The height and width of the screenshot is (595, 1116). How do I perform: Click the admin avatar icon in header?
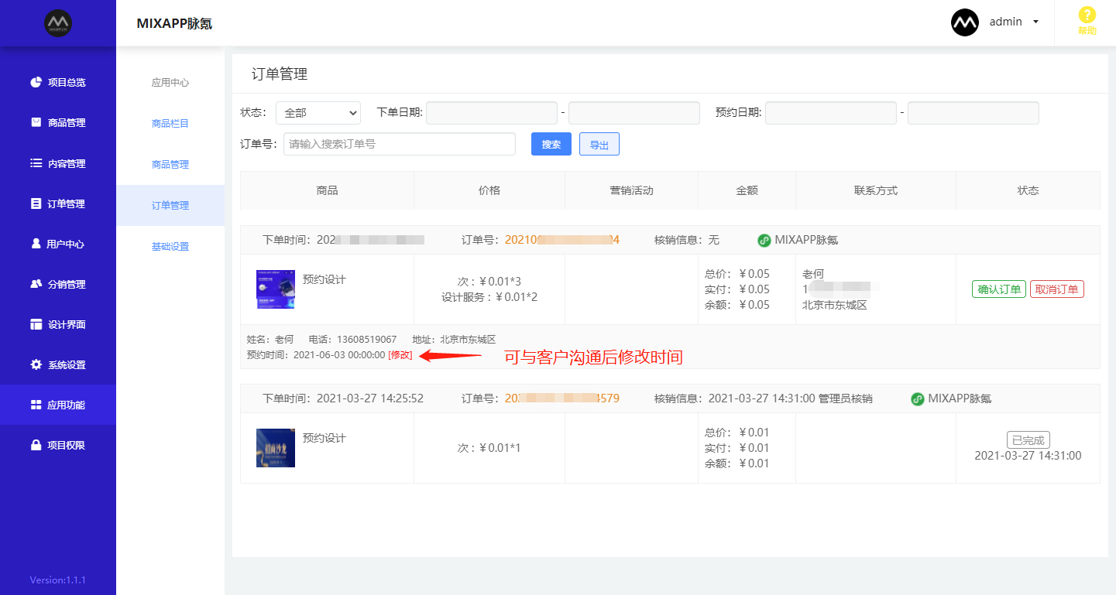[965, 22]
